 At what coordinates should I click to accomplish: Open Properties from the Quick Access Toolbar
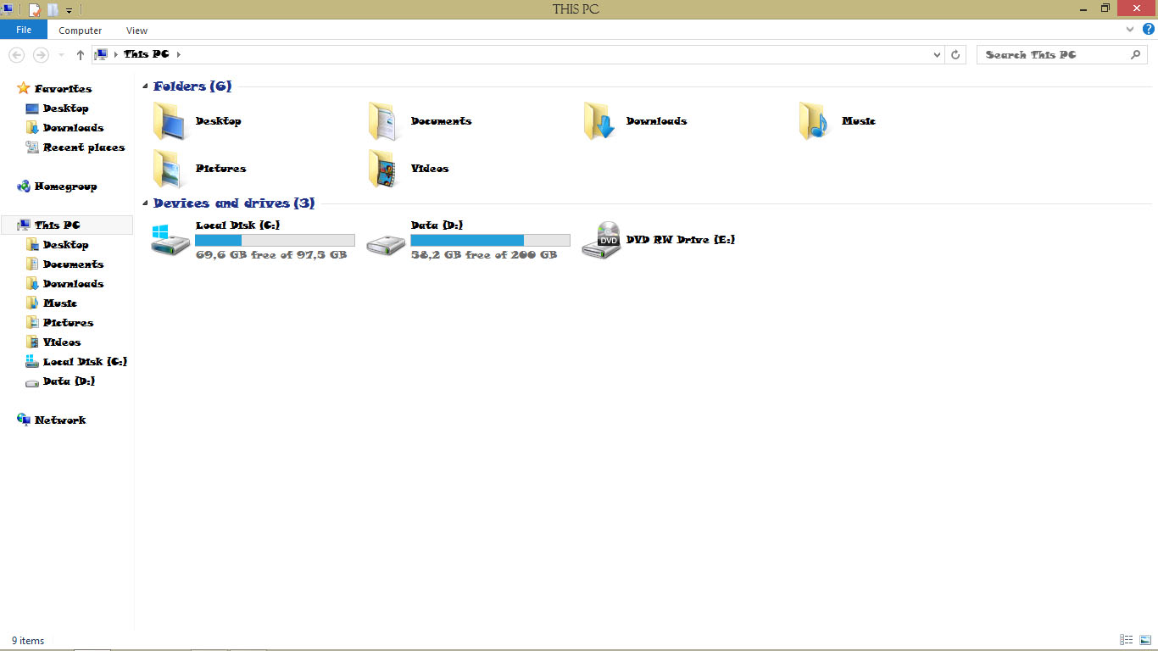(x=34, y=8)
